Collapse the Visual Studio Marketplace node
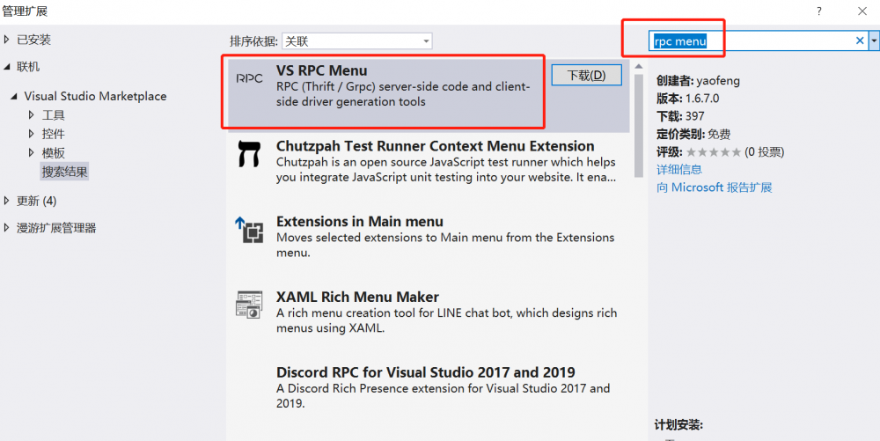The width and height of the screenshot is (880, 441). 14,97
